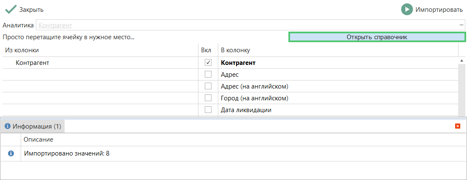Focus the Аналитика input field
This screenshot has width=467, height=180.
(247, 25)
